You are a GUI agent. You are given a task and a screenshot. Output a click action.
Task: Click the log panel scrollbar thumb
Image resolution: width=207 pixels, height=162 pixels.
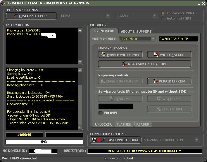(80, 105)
